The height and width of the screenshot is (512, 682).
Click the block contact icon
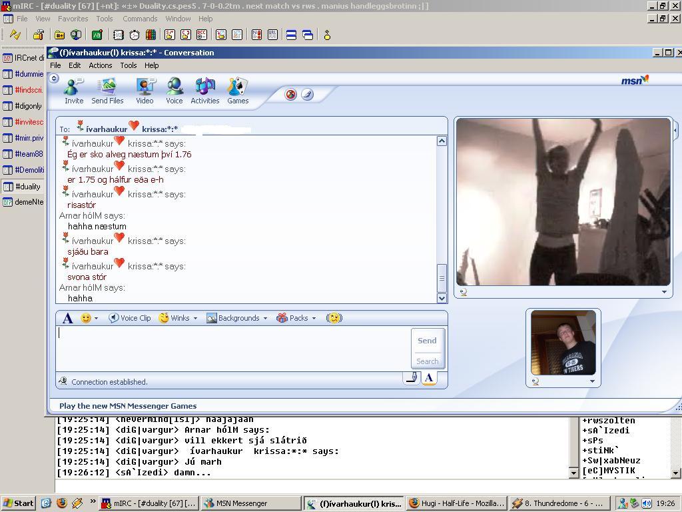coord(290,95)
